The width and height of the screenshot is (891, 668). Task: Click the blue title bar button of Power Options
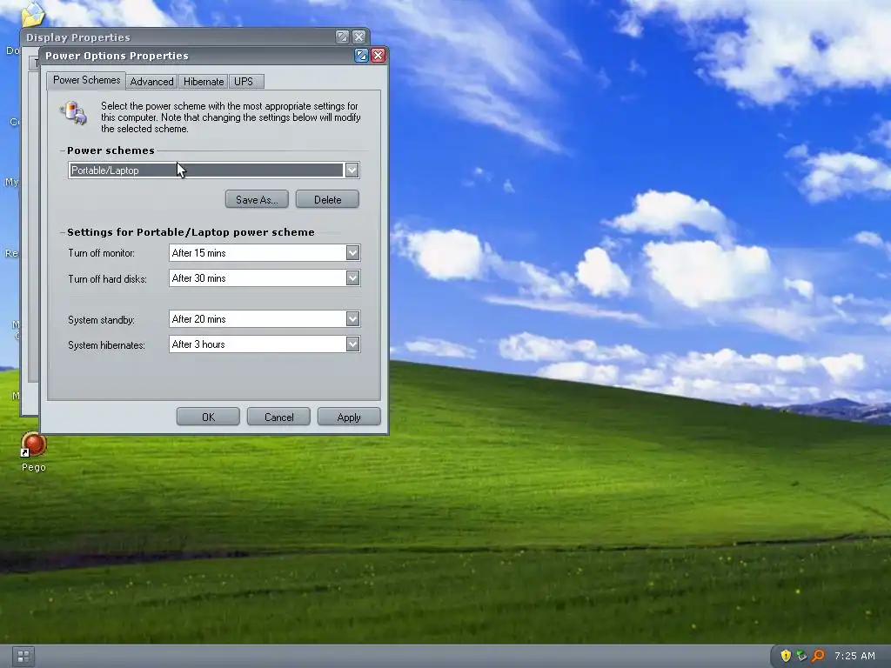click(x=361, y=55)
